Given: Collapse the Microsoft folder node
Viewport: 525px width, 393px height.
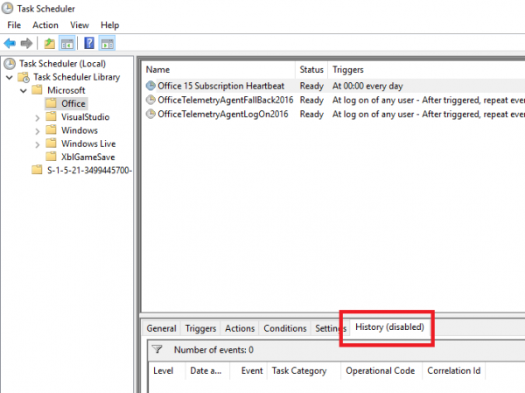Looking at the screenshot, I should pos(23,90).
